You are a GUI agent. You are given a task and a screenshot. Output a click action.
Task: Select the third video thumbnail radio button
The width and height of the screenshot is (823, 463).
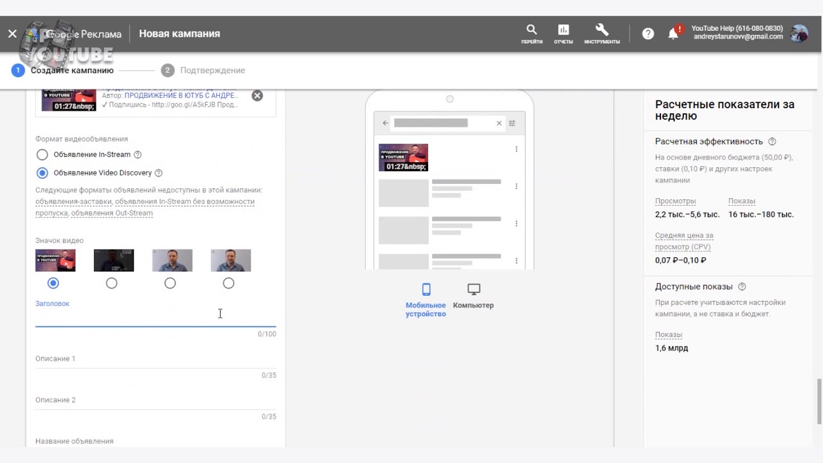point(170,283)
